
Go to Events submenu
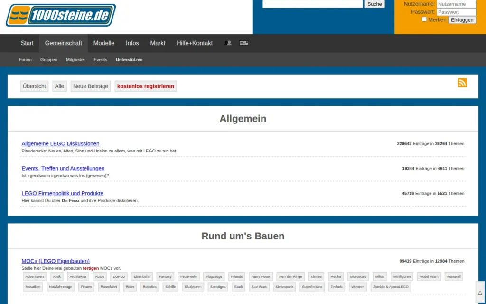click(x=101, y=59)
